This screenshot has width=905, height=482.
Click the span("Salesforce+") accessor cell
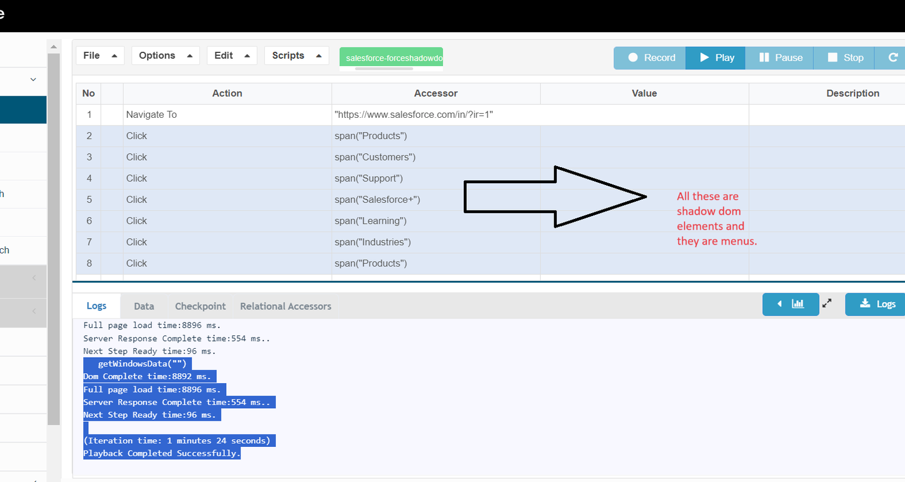[x=377, y=200]
